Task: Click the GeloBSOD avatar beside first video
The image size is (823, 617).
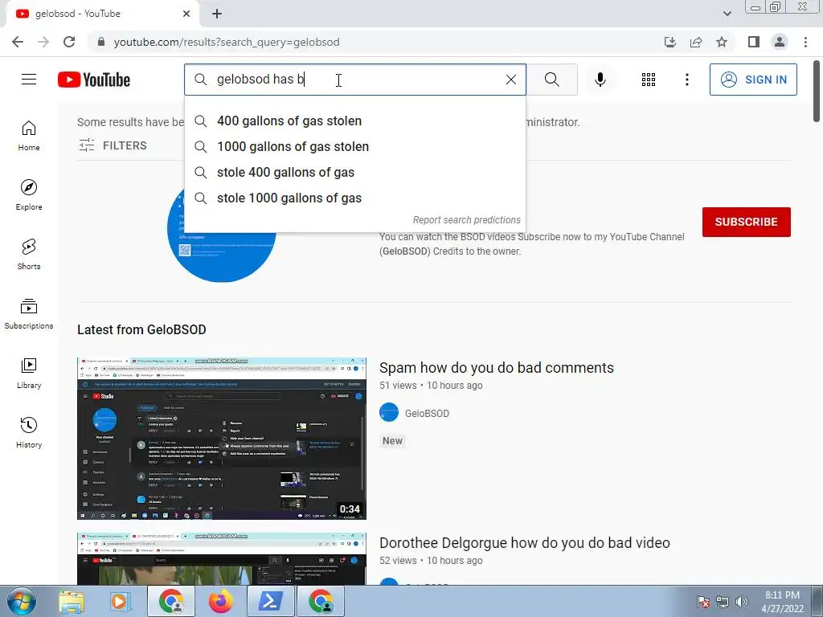Action: coord(389,412)
